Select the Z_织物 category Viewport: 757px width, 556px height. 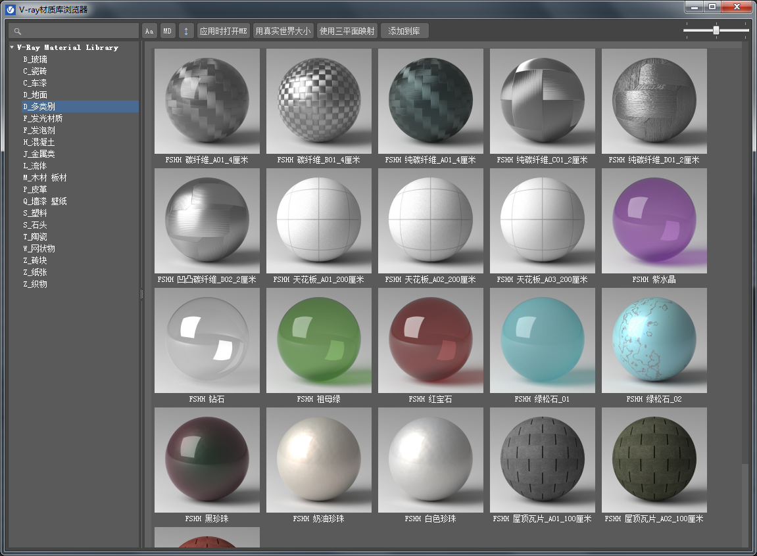[36, 283]
